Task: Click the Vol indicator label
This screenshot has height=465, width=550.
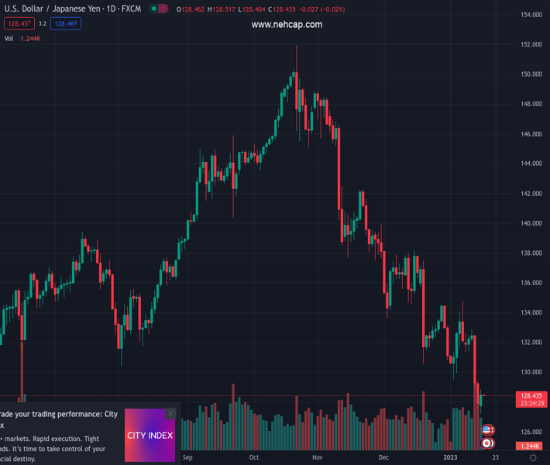Action: (x=9, y=39)
